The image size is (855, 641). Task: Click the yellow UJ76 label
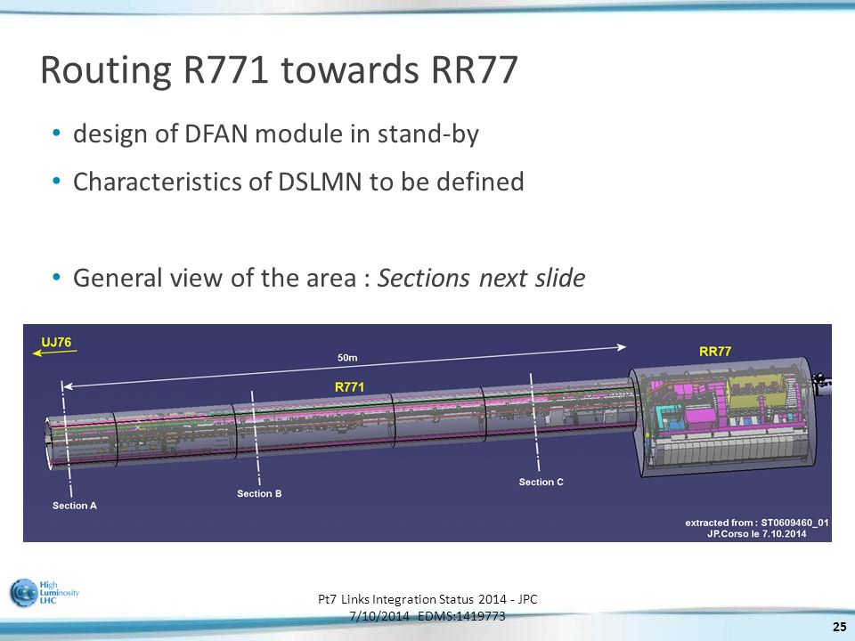tap(57, 342)
